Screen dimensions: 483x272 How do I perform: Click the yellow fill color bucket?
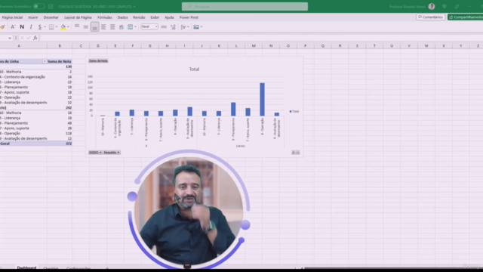63,27
